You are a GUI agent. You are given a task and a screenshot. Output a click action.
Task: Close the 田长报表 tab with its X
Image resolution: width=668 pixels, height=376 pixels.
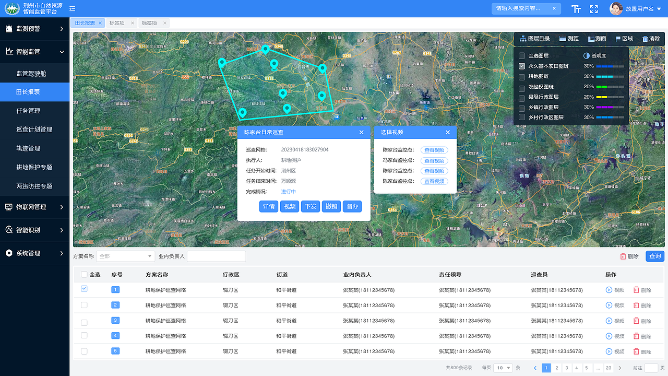100,23
